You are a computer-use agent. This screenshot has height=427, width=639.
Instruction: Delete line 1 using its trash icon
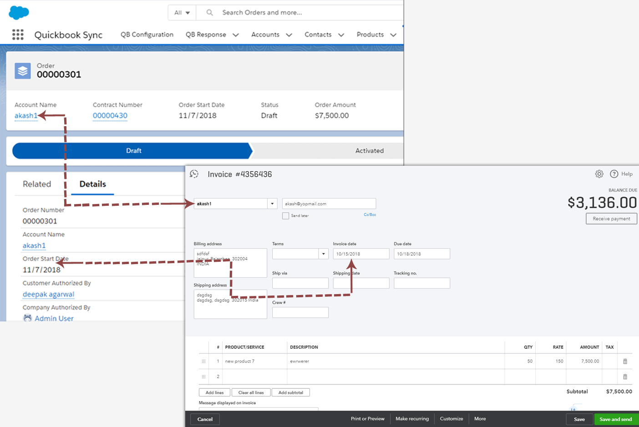625,361
